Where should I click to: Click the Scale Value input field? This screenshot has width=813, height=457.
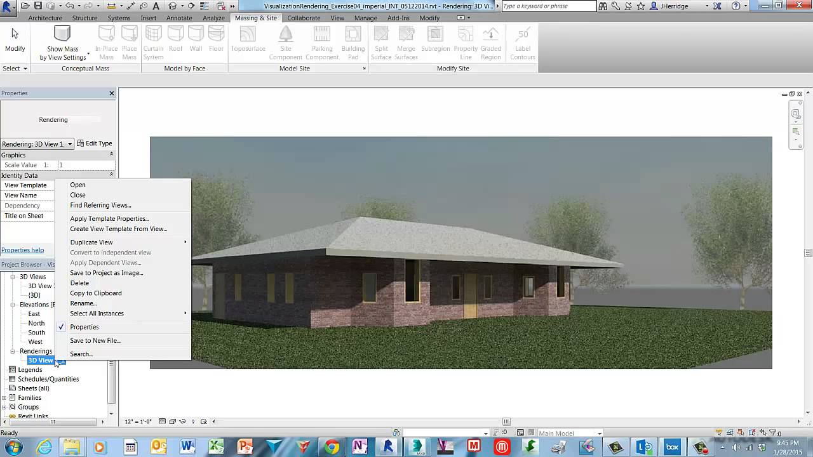pyautogui.click(x=86, y=165)
